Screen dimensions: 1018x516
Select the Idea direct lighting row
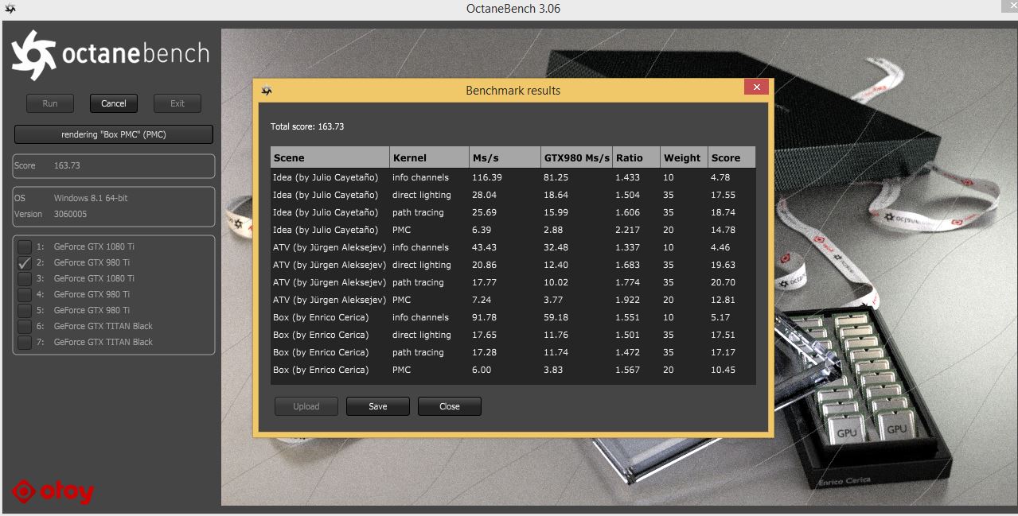coord(513,195)
